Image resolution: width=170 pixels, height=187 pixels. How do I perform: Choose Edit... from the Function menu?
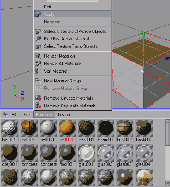pos(49,7)
